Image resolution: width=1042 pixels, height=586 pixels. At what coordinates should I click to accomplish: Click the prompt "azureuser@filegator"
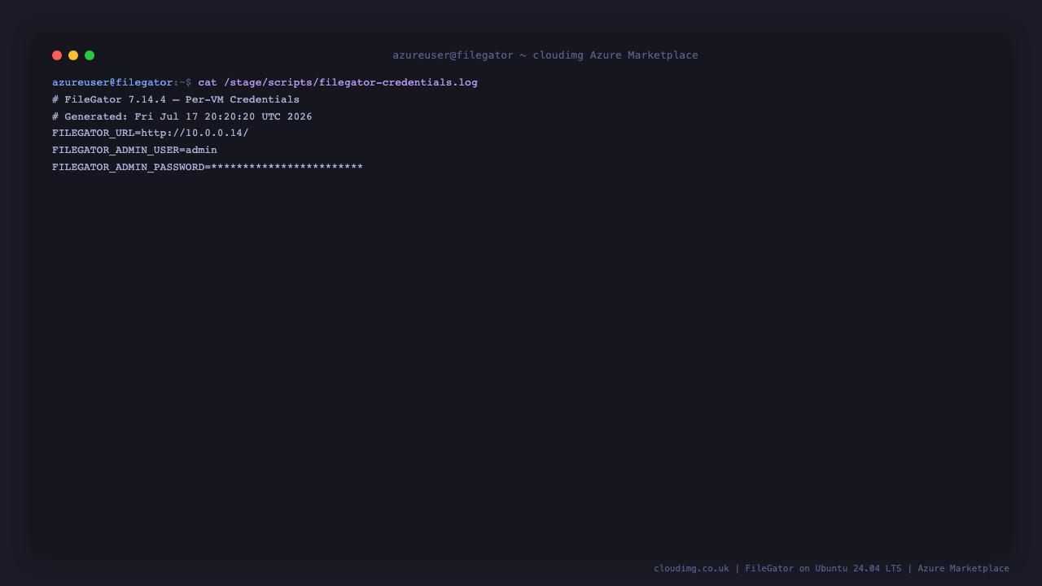coord(112,82)
